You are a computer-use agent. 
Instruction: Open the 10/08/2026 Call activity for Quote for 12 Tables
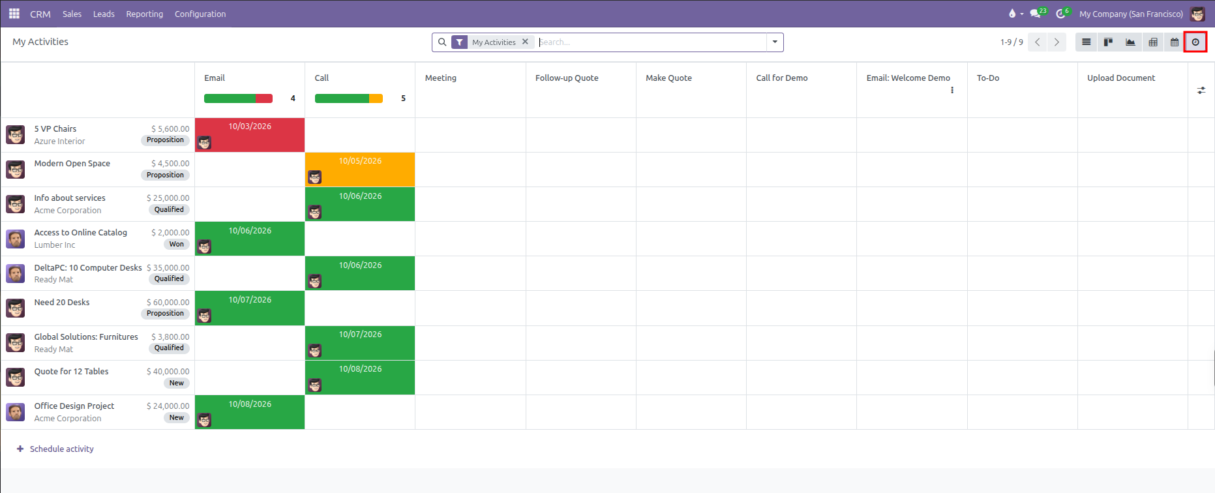[360, 378]
